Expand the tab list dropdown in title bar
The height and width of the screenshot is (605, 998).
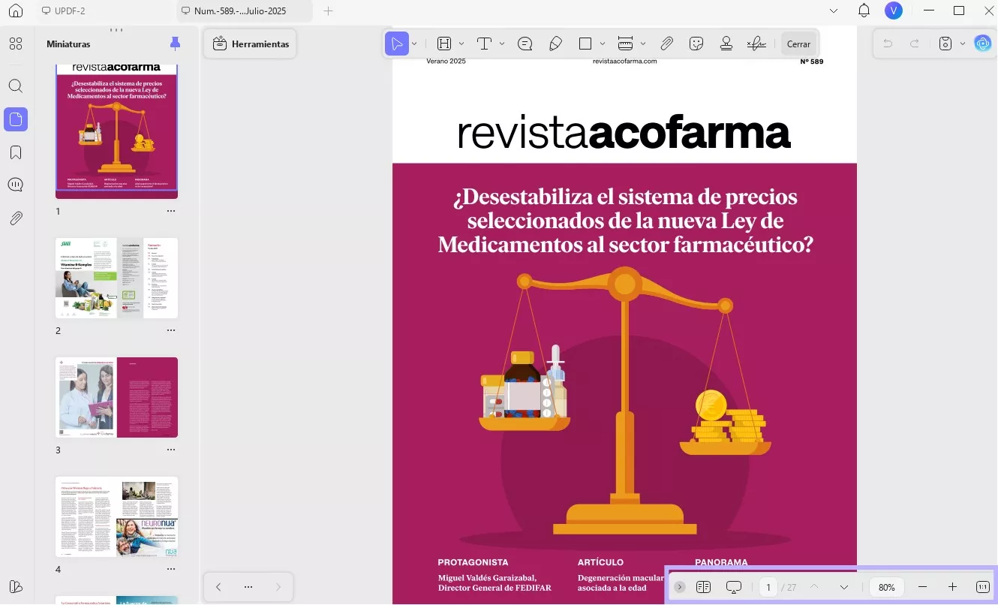pos(834,11)
